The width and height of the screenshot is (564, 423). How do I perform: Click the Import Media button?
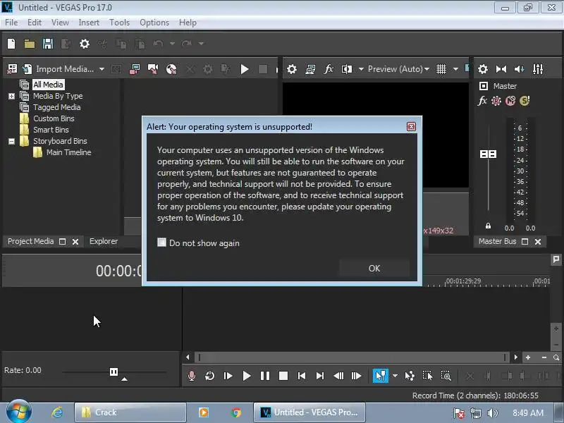pyautogui.click(x=59, y=68)
